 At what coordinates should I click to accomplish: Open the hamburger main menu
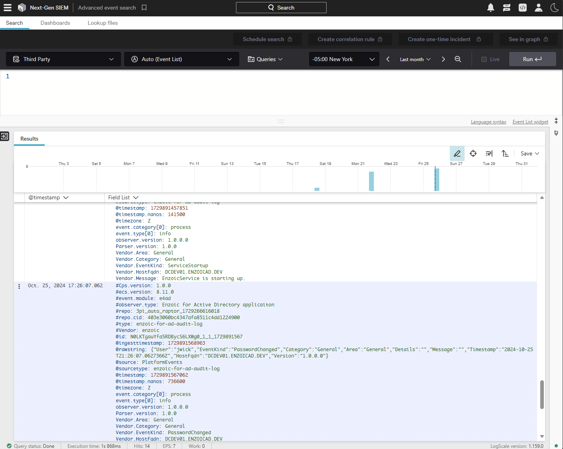coord(8,8)
